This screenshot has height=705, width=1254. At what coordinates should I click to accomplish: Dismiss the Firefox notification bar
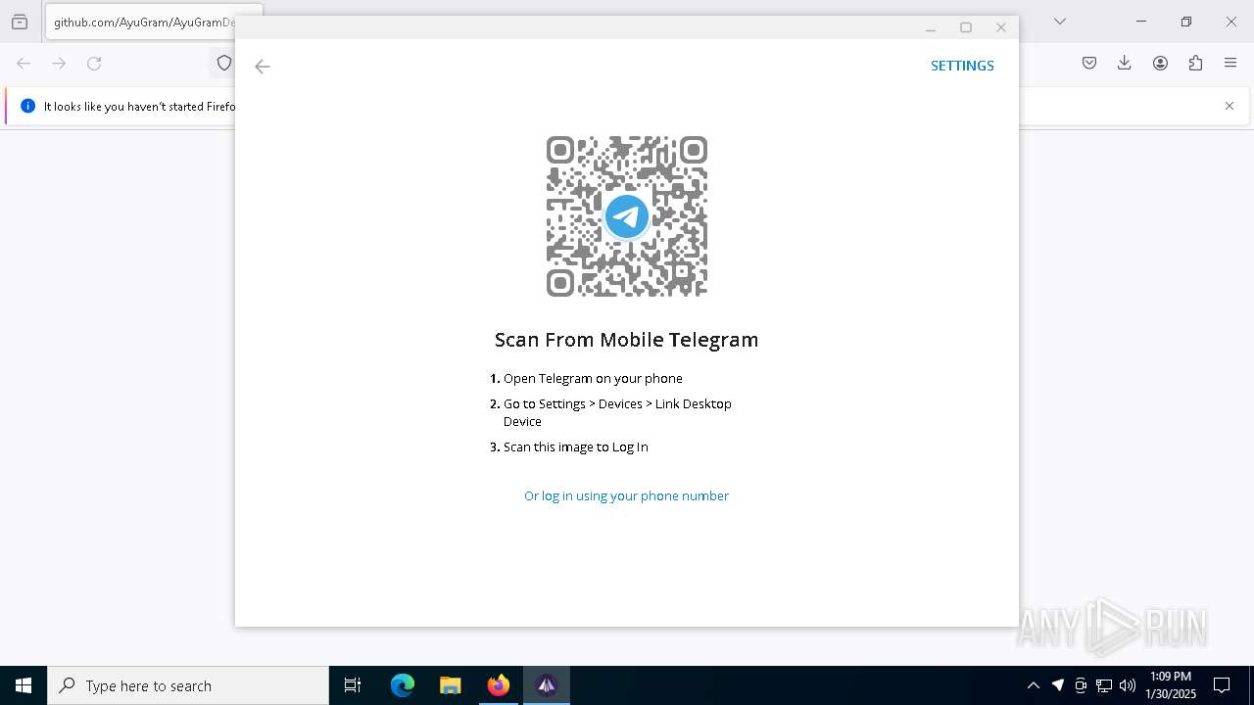click(x=1230, y=106)
